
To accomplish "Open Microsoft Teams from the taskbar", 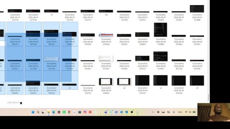I will pos(106,112).
